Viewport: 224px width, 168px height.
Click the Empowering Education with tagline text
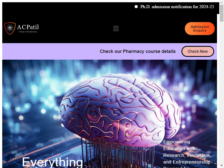tap(179, 145)
